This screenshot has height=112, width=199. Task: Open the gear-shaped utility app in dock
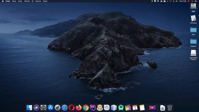click(x=107, y=108)
